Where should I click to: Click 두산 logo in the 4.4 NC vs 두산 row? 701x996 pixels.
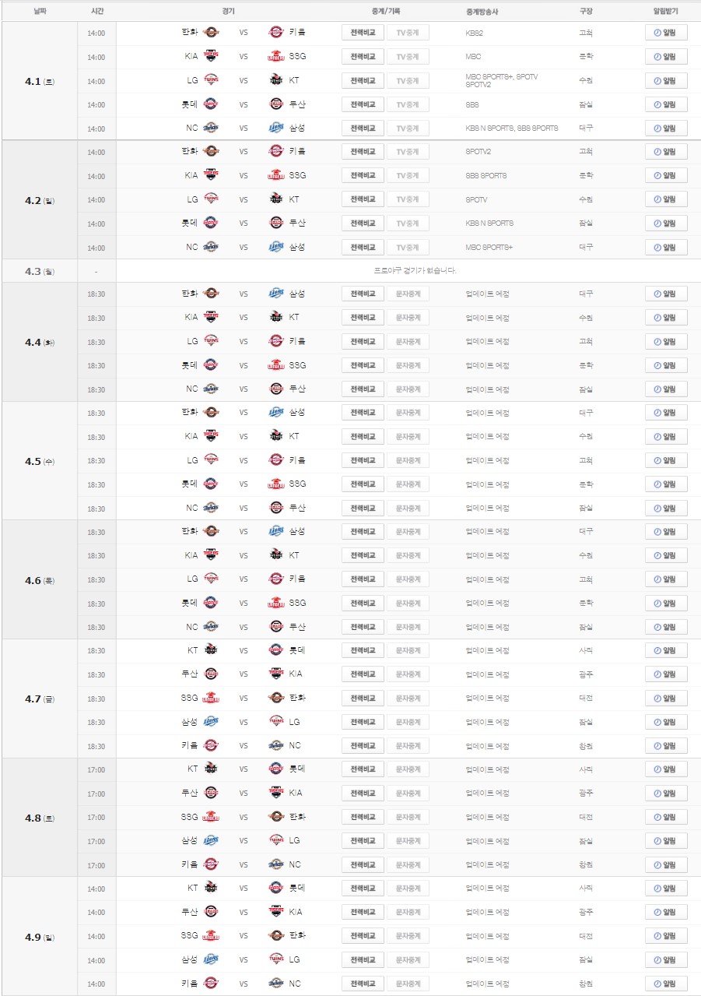click(276, 389)
